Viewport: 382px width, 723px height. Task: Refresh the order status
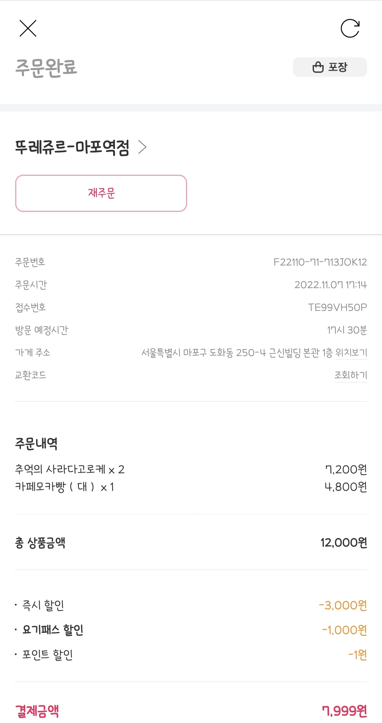click(x=350, y=28)
